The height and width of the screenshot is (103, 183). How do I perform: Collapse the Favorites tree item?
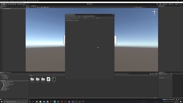pos(1,75)
